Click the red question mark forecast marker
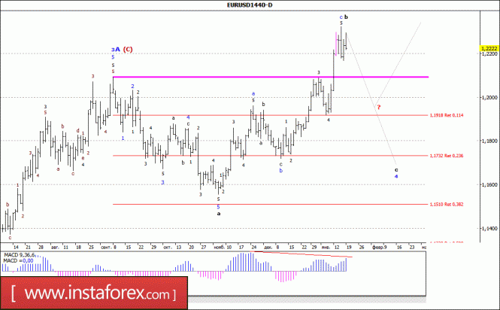 click(x=378, y=107)
